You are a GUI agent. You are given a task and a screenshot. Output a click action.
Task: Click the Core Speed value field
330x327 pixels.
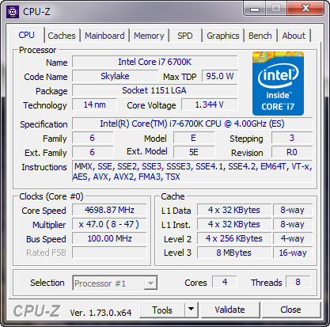tap(109, 210)
